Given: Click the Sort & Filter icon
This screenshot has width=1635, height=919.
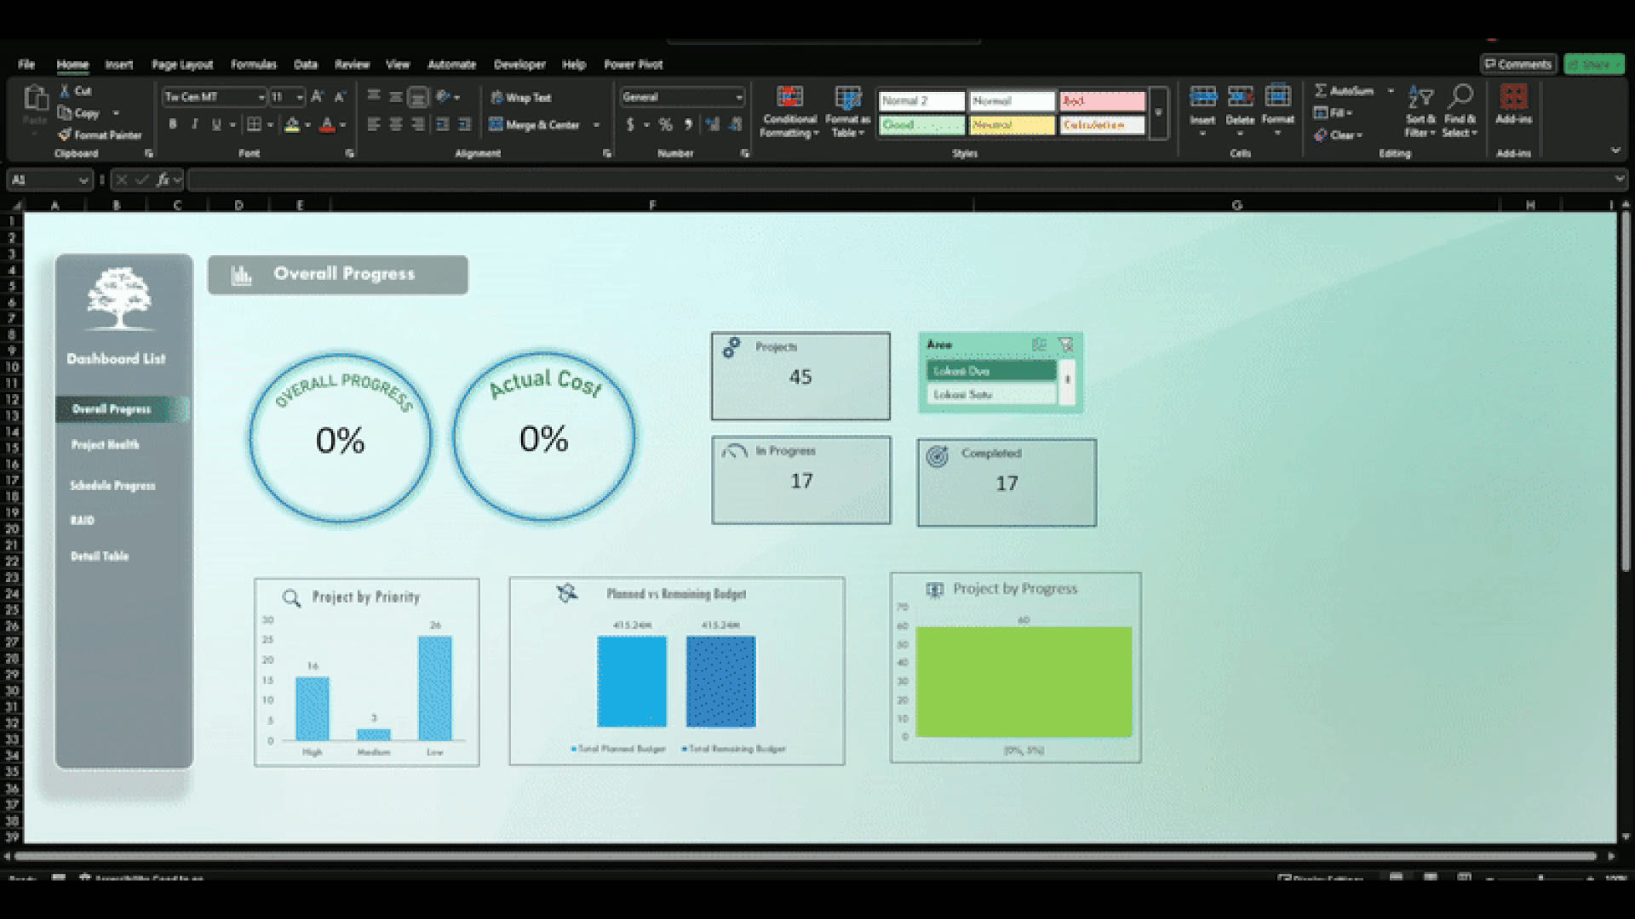Looking at the screenshot, I should tap(1420, 96).
